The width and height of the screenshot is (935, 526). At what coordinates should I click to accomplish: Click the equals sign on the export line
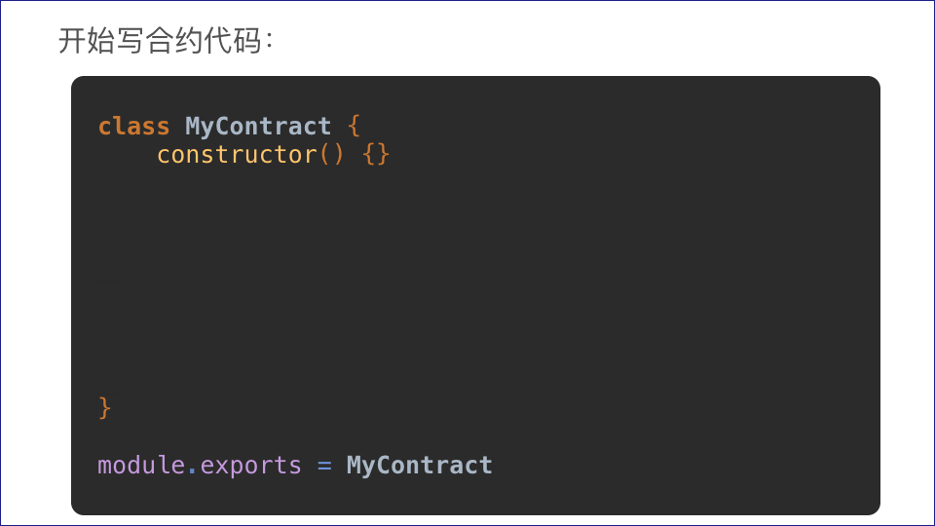click(324, 466)
